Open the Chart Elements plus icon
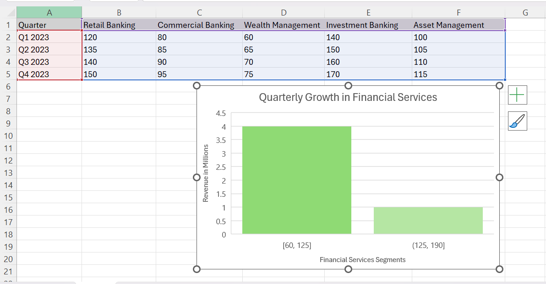Screen dimensions: 546x284 (x=517, y=95)
